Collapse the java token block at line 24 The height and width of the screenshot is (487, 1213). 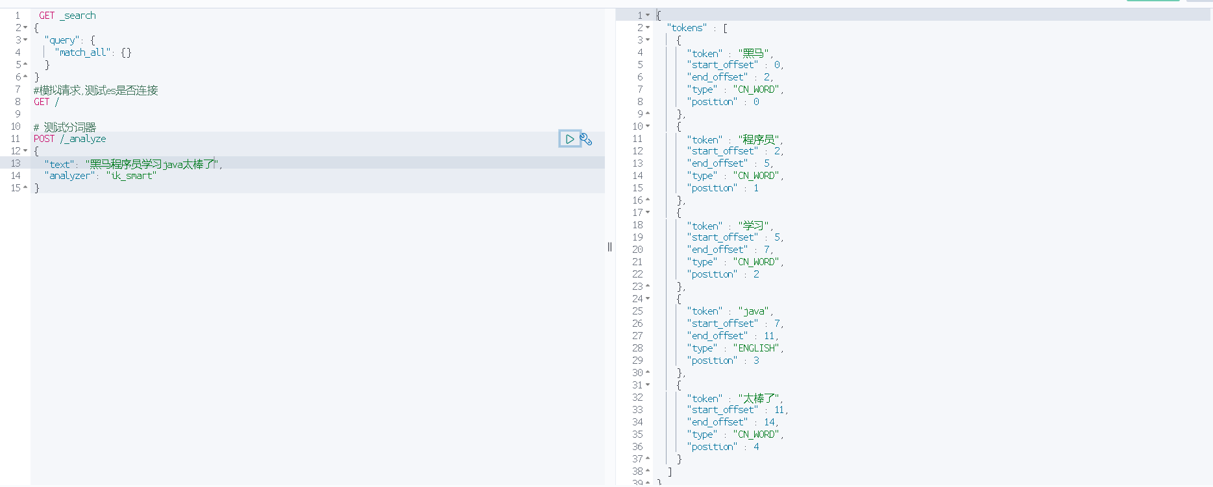pos(648,299)
